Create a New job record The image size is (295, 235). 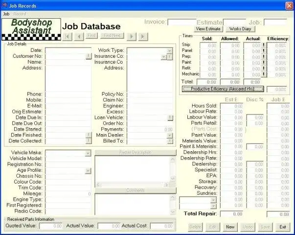230,227
